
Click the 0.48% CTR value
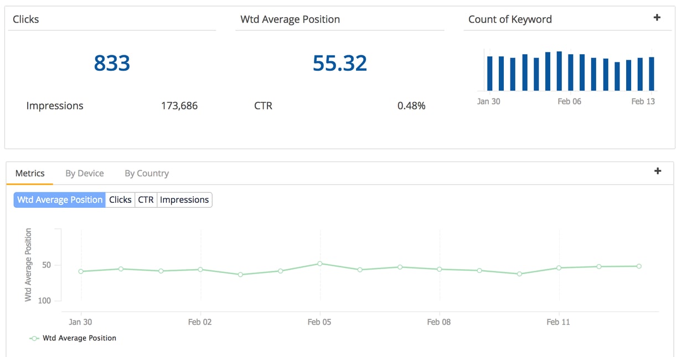[411, 106]
